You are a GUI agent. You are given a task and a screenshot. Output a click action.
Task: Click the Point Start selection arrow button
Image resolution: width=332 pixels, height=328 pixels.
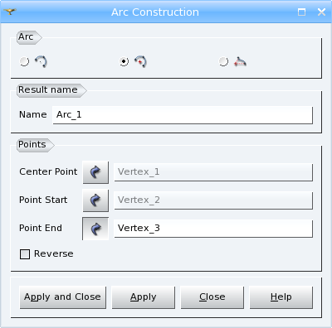[x=95, y=200]
